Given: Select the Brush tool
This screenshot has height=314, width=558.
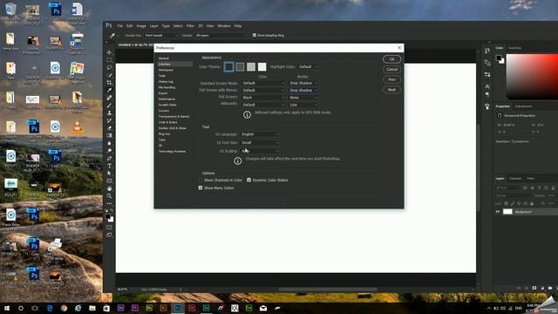Looking at the screenshot, I should (109, 106).
